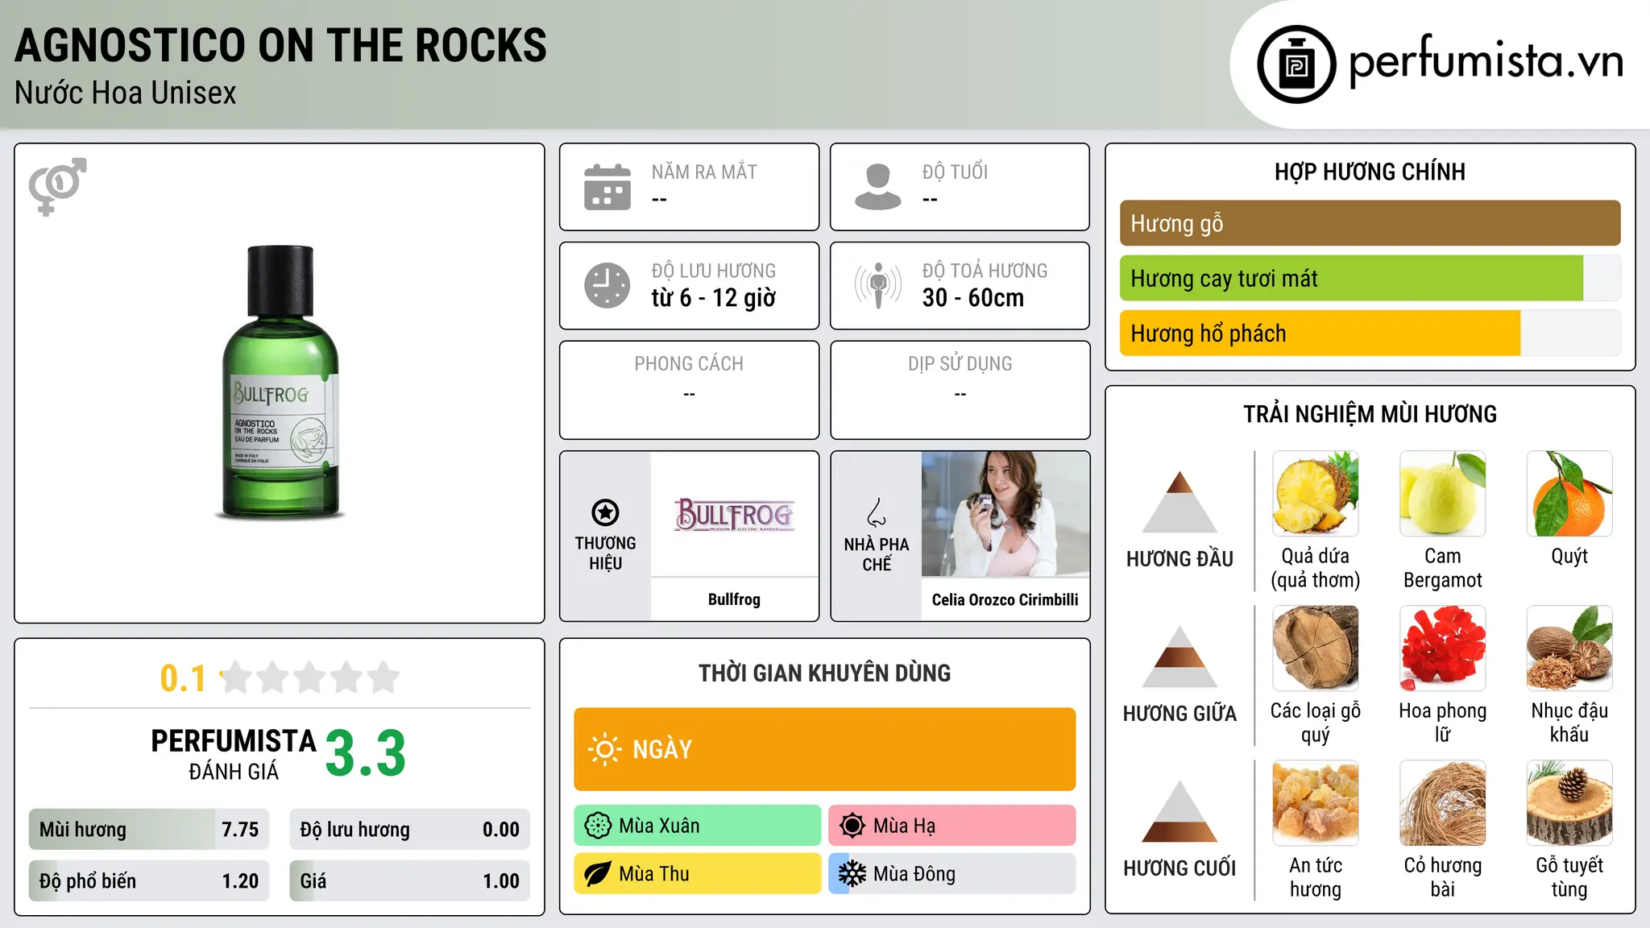
Task: Click the brown Hương gỗ accord bar
Action: (x=1370, y=223)
